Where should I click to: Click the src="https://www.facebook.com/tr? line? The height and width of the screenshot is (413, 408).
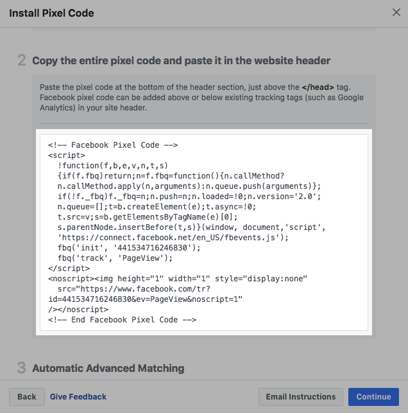(x=134, y=289)
